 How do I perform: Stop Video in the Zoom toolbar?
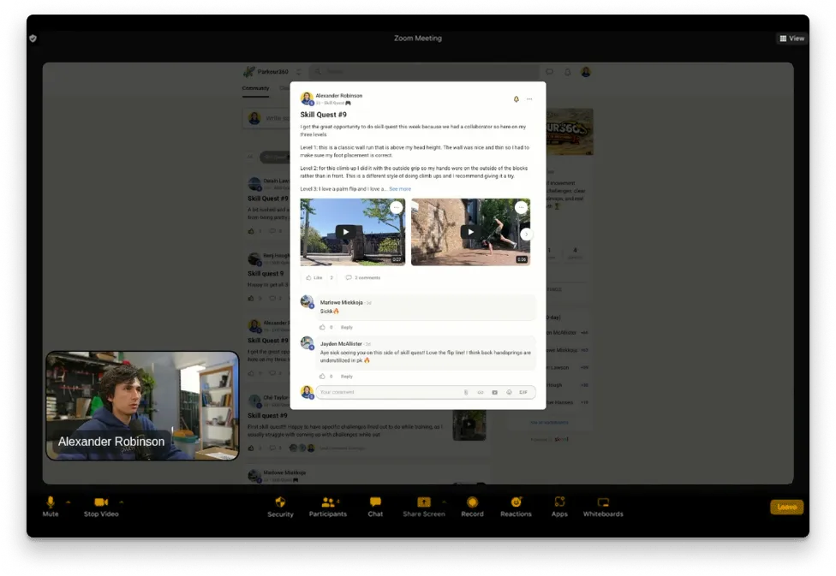(101, 507)
